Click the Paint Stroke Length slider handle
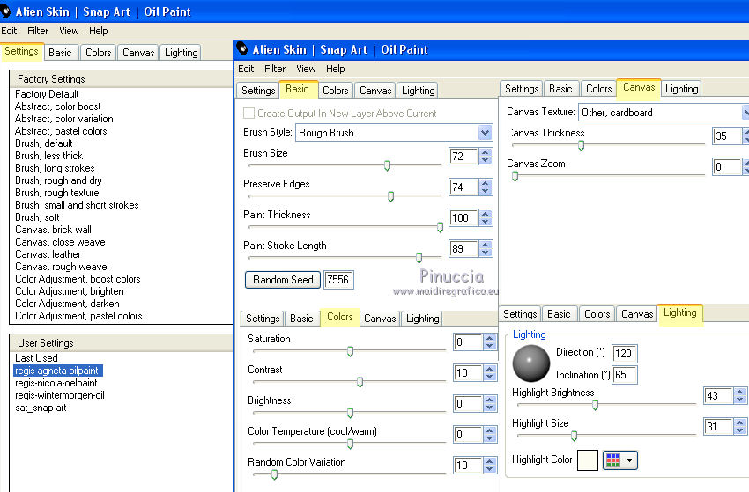 419,258
